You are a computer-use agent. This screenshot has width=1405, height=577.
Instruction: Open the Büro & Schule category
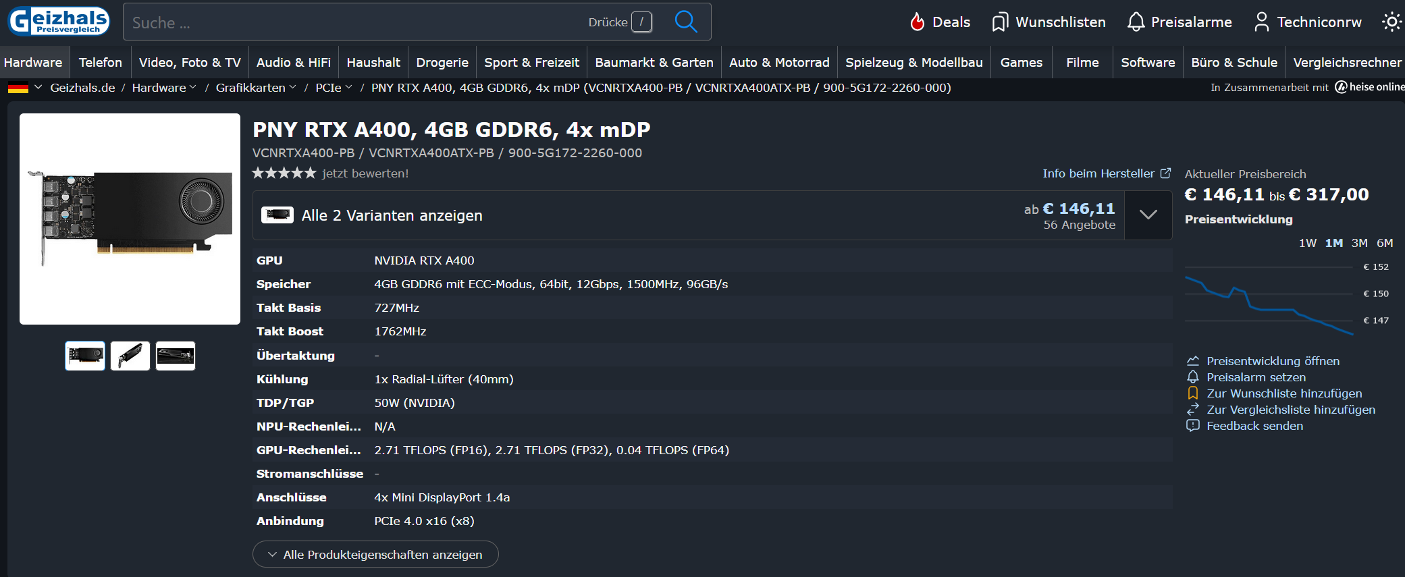pyautogui.click(x=1234, y=62)
